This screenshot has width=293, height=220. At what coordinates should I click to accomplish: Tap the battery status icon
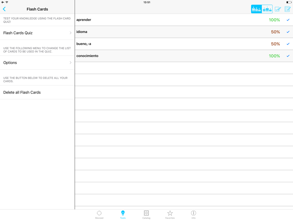pyautogui.click(x=289, y=2)
